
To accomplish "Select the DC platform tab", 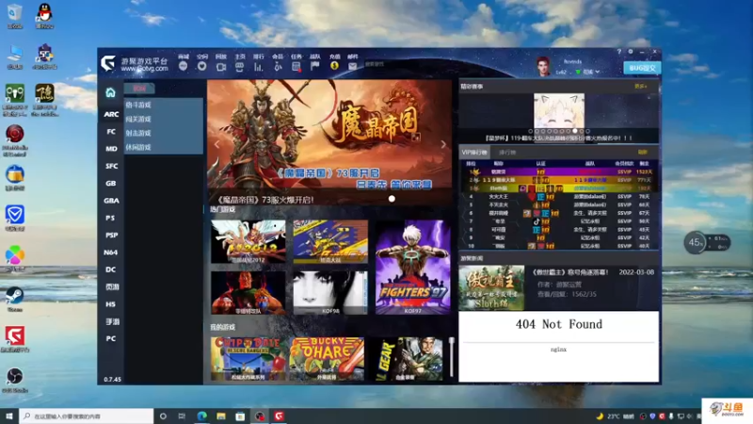I will pos(111,269).
